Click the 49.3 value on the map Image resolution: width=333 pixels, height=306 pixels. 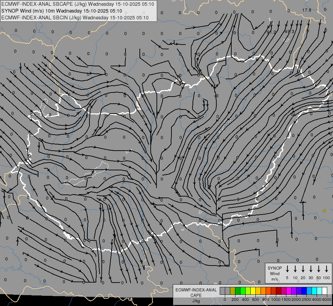[289, 31]
